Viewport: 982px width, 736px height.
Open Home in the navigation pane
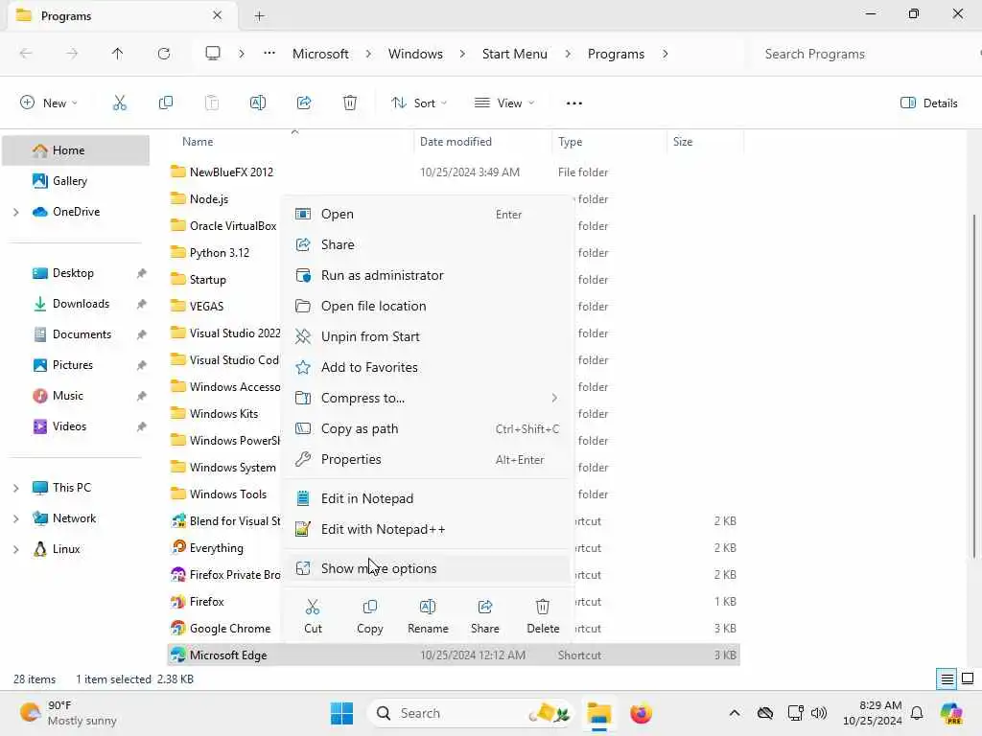point(76,150)
